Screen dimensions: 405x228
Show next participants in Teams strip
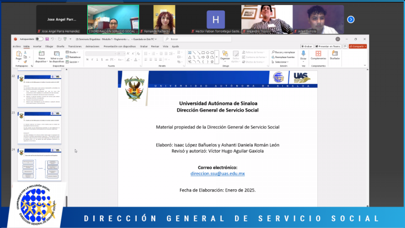tap(350, 19)
